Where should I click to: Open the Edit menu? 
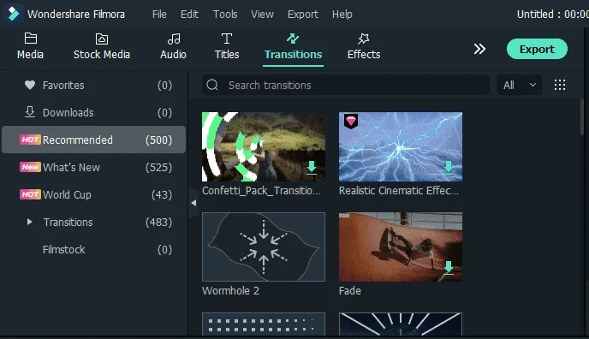(189, 15)
